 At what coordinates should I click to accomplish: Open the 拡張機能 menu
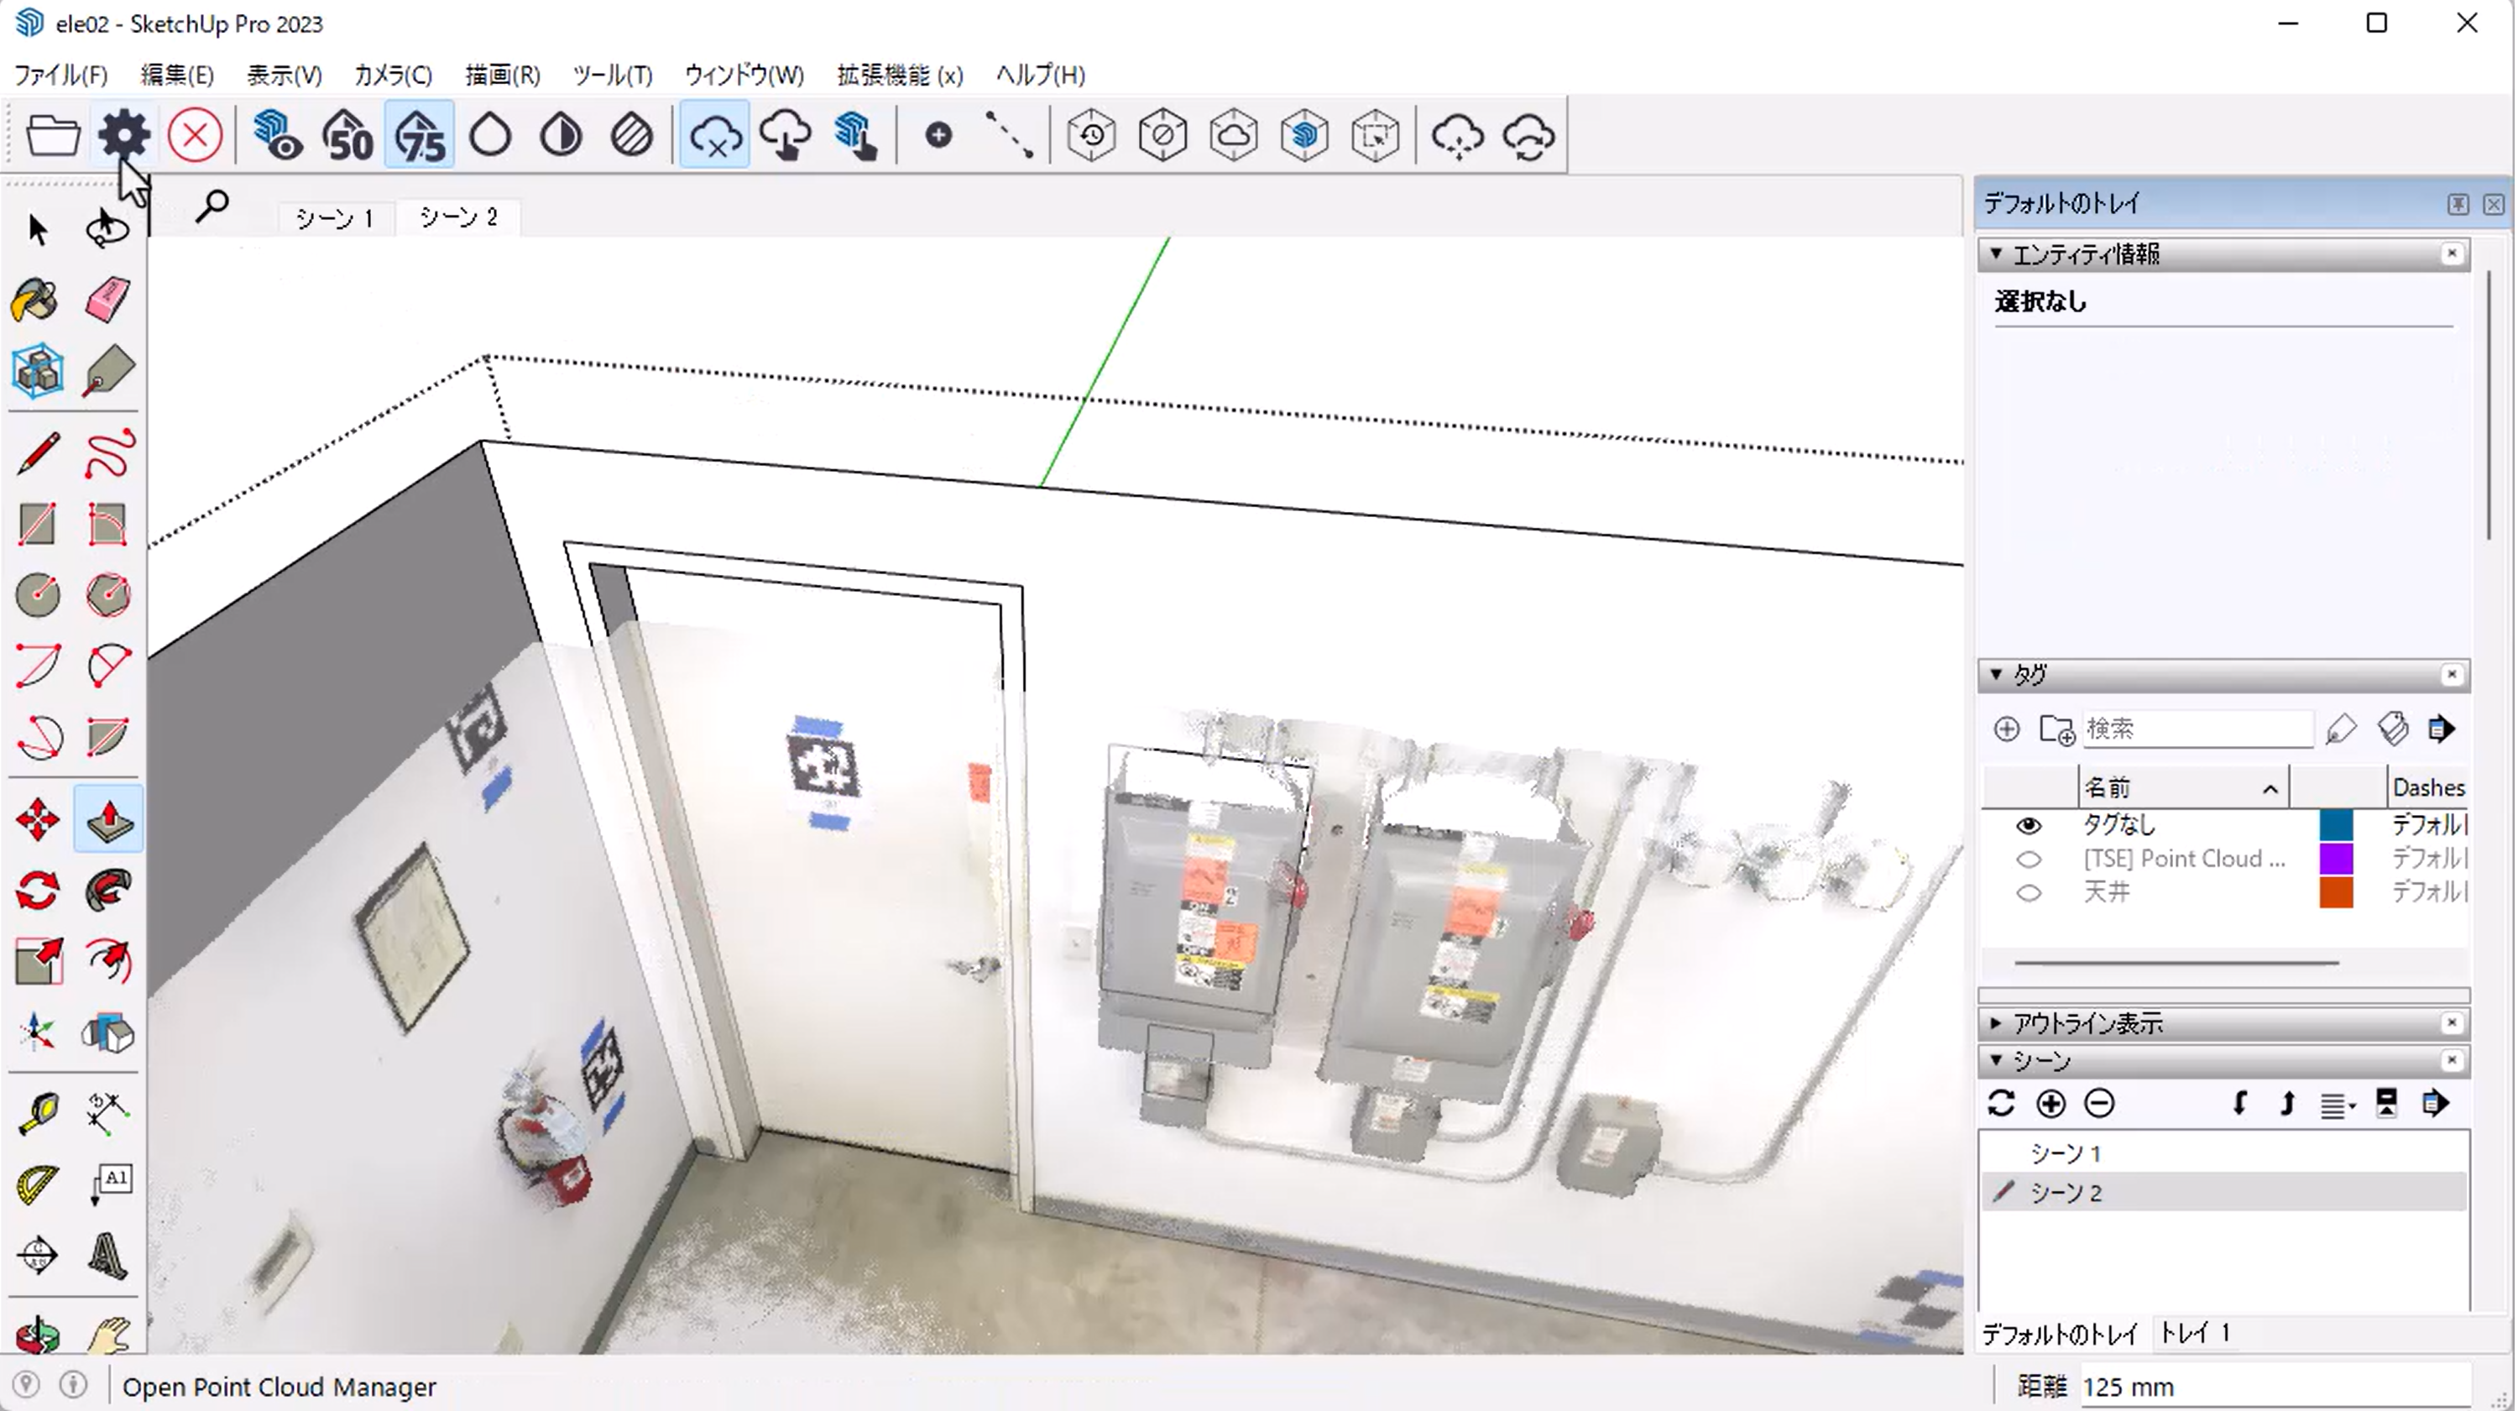899,76
